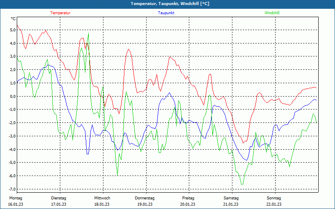Click the Mittwoch day label
Image resolution: width=335 pixels, height=209 pixels.
tap(102, 198)
